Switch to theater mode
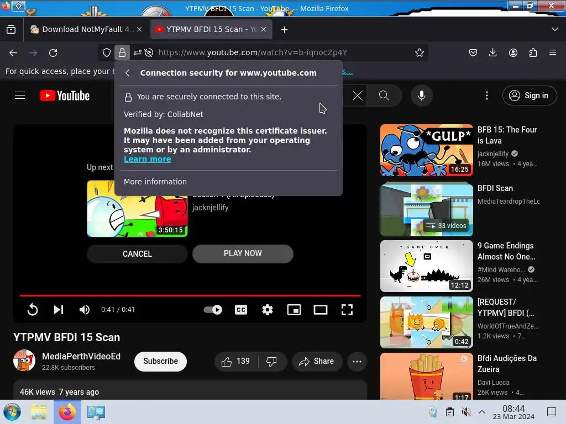This screenshot has width=566, height=424. pos(321,310)
